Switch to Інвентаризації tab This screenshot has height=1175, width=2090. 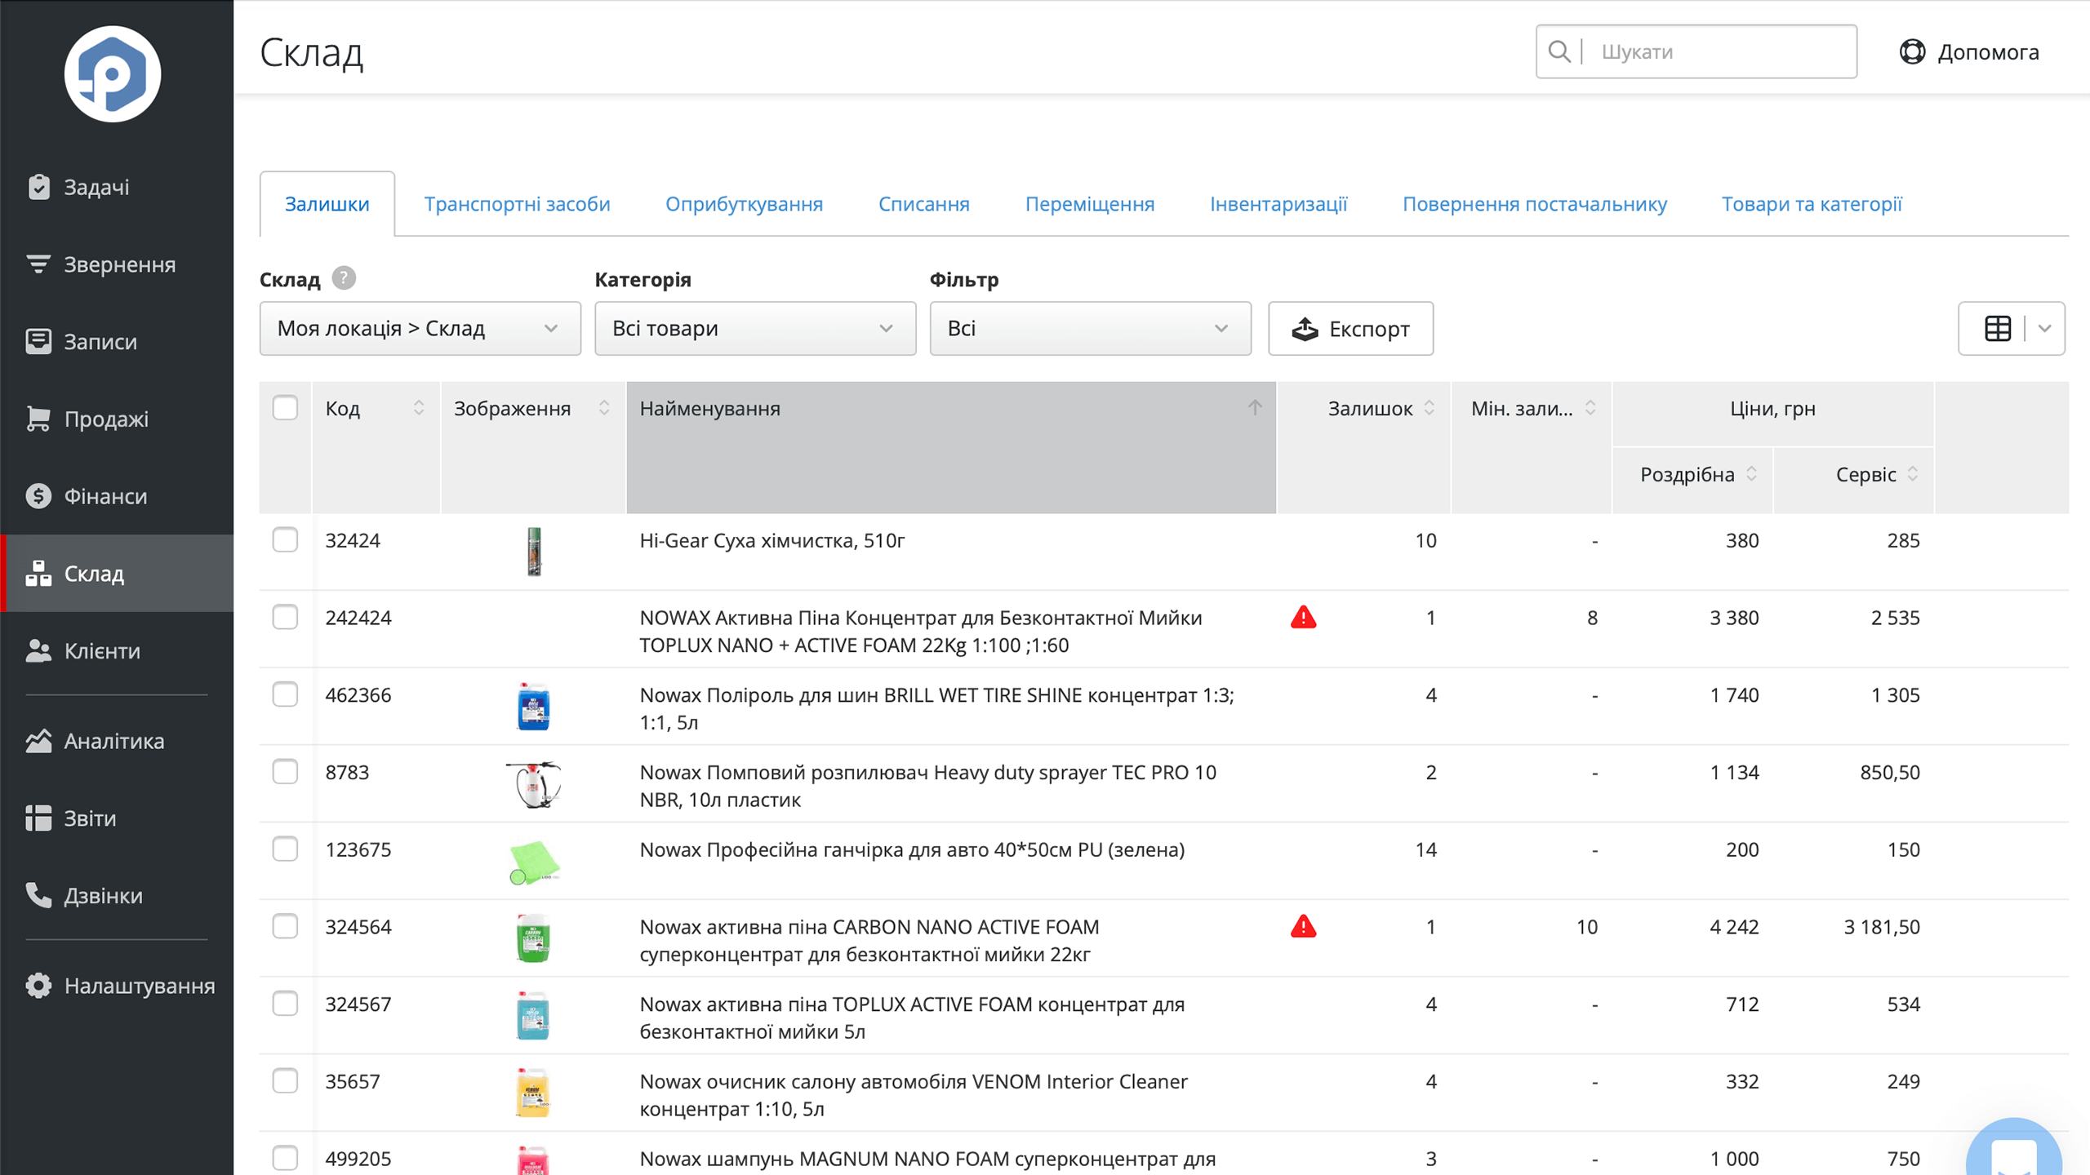coord(1278,204)
